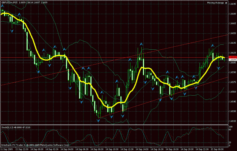Click the 1.6530 price axis label
Screen dimensions: 237x151
tap(232, 111)
